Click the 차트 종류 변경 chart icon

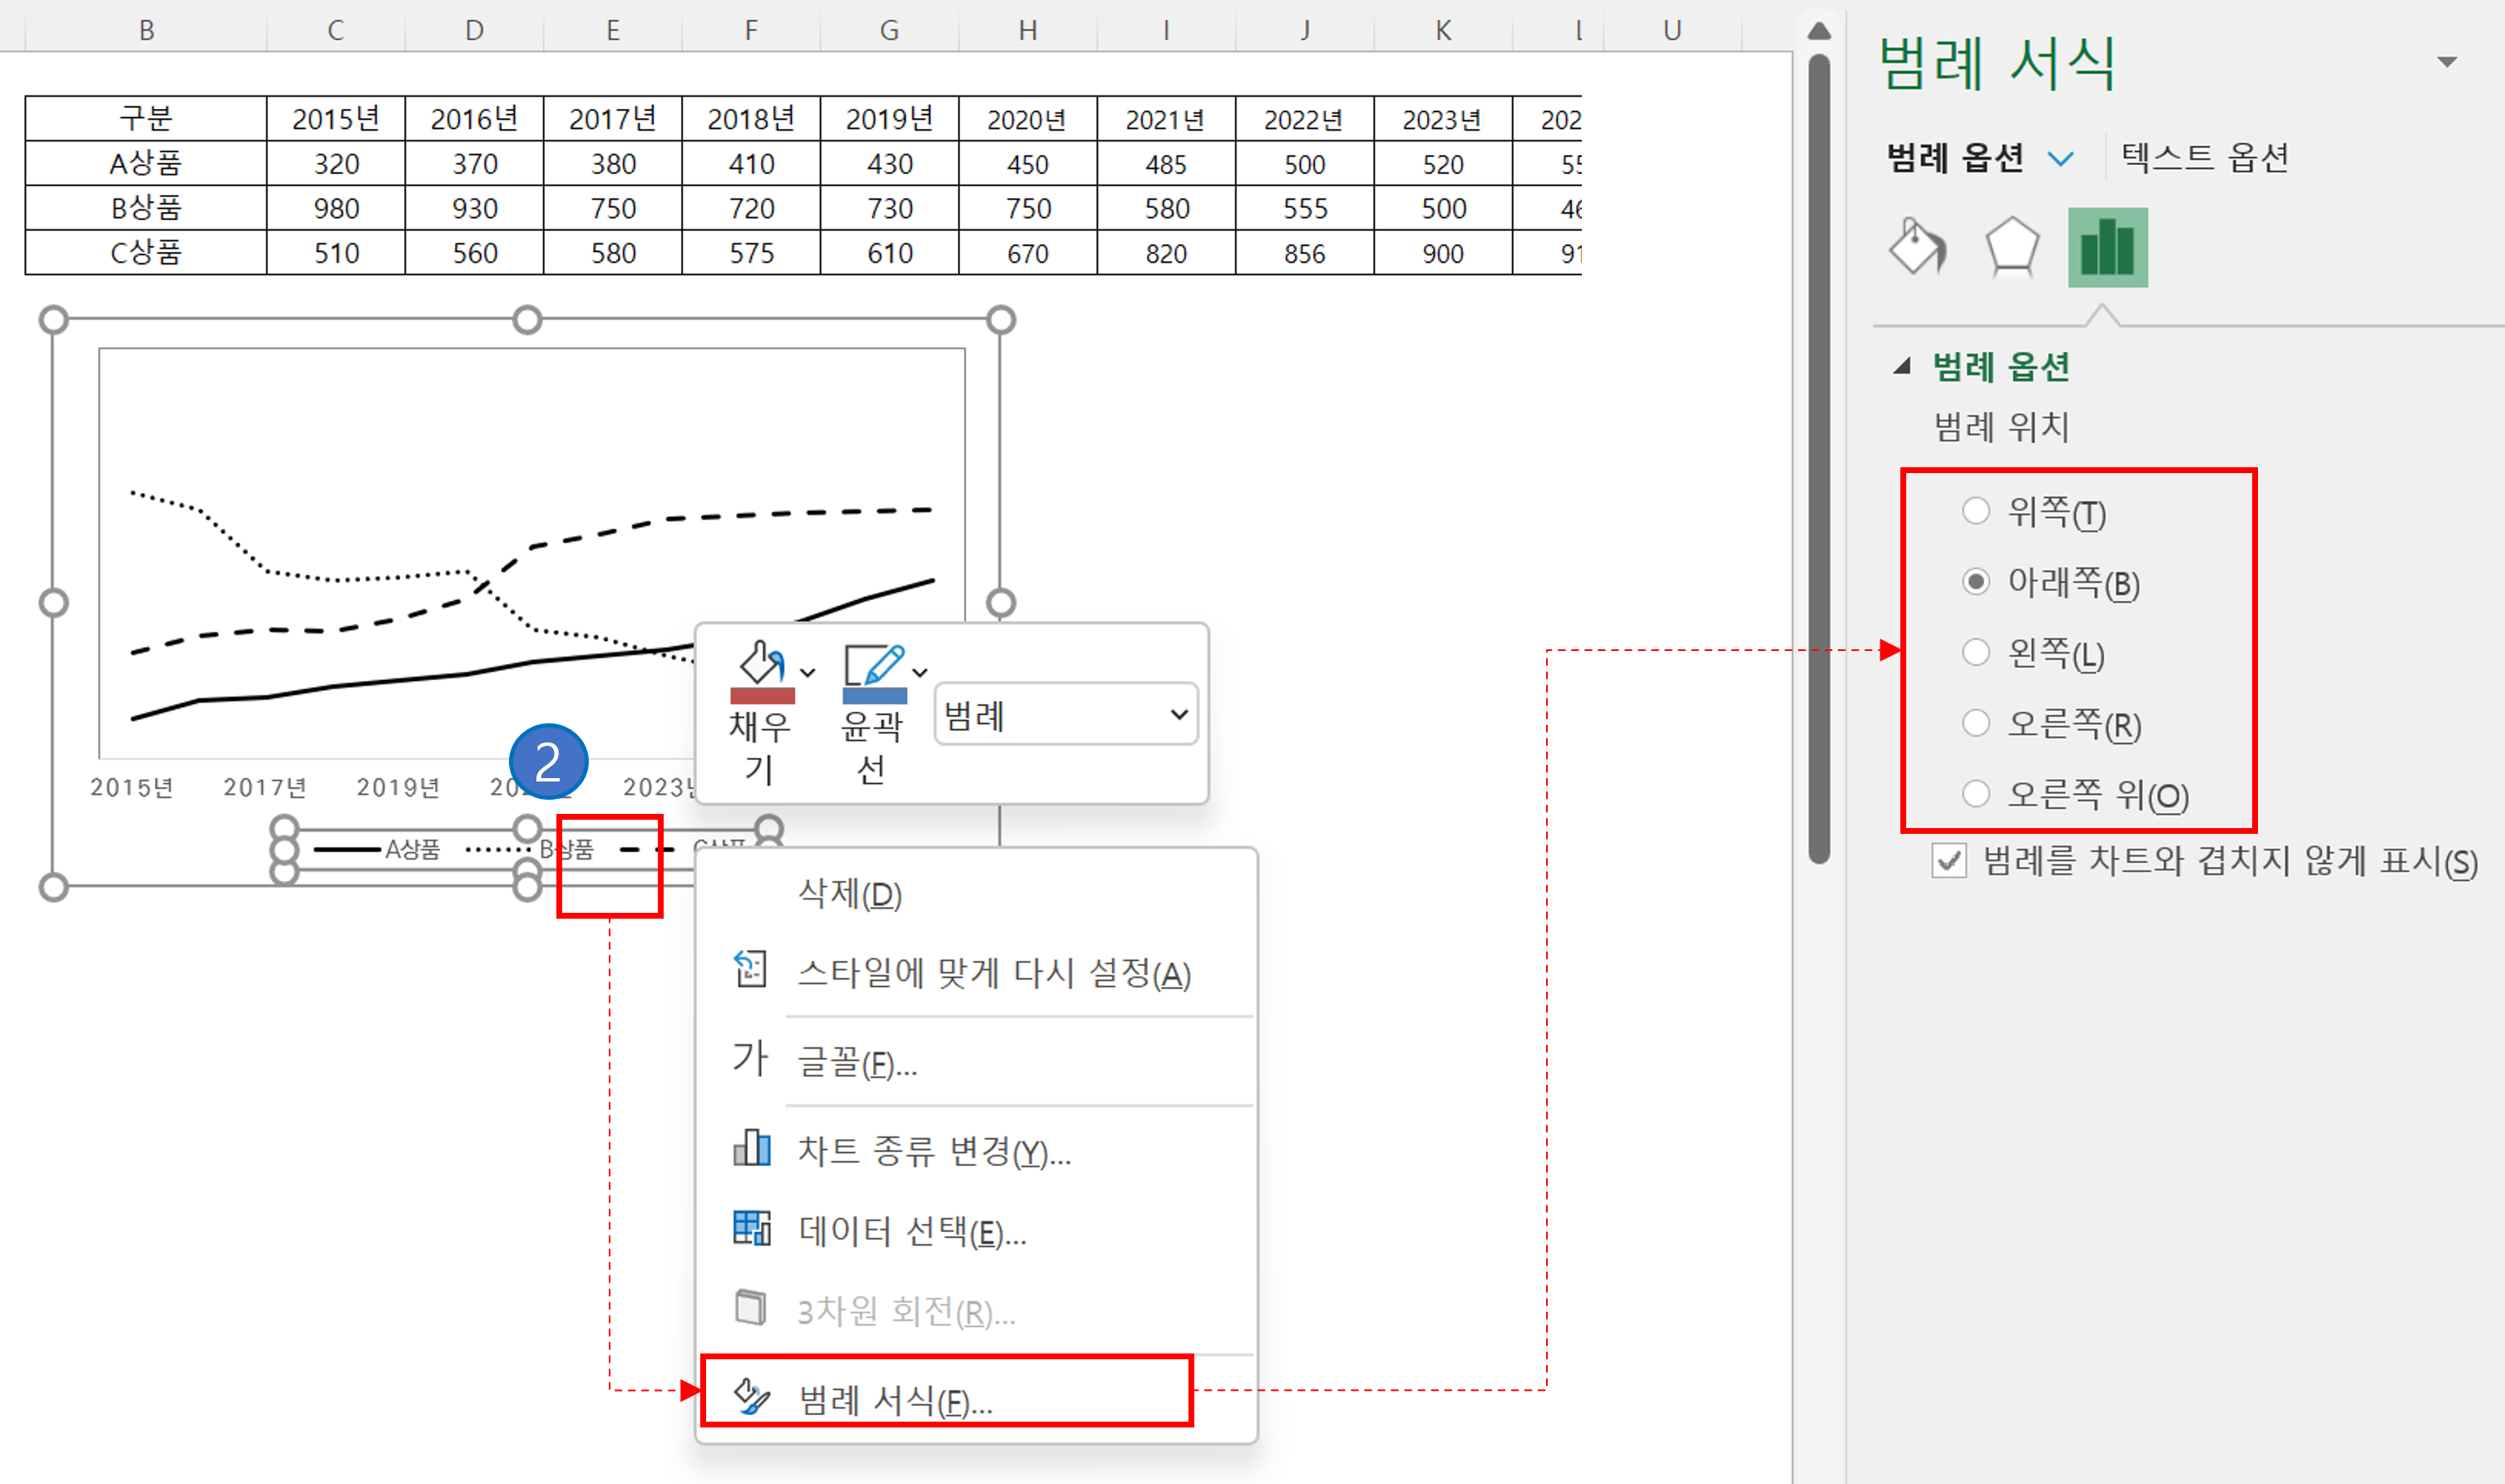(751, 1149)
